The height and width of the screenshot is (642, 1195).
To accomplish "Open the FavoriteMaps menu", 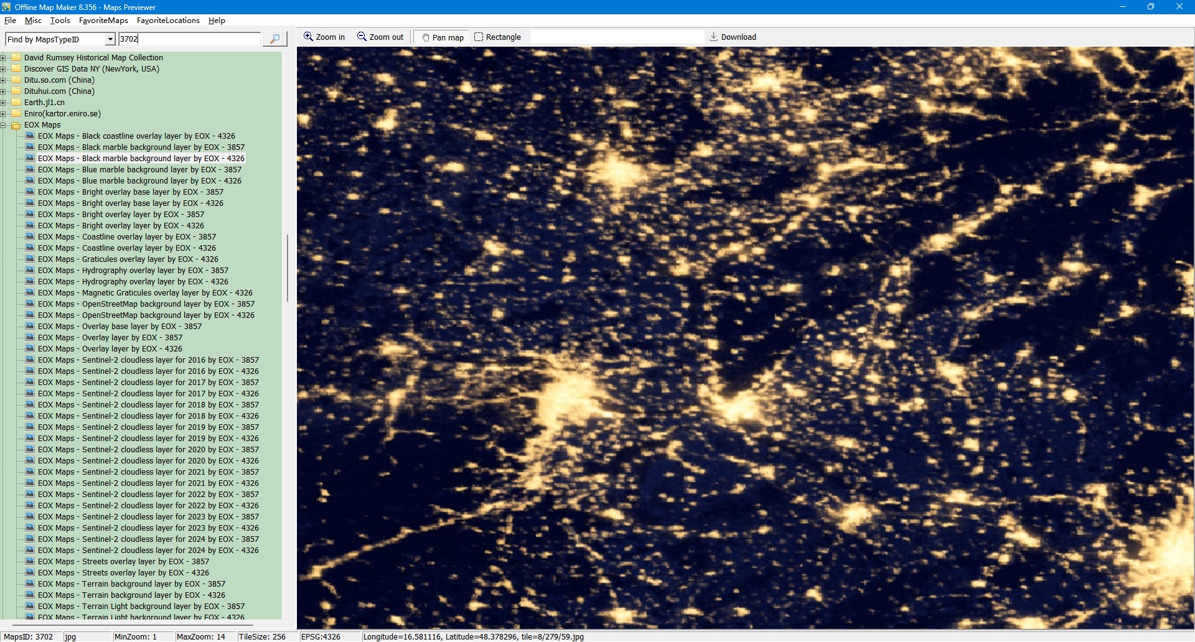I will coord(103,21).
